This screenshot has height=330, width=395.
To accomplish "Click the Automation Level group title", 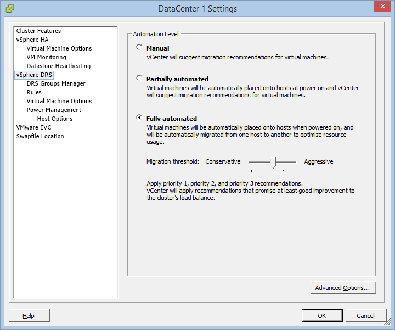I will coord(156,34).
